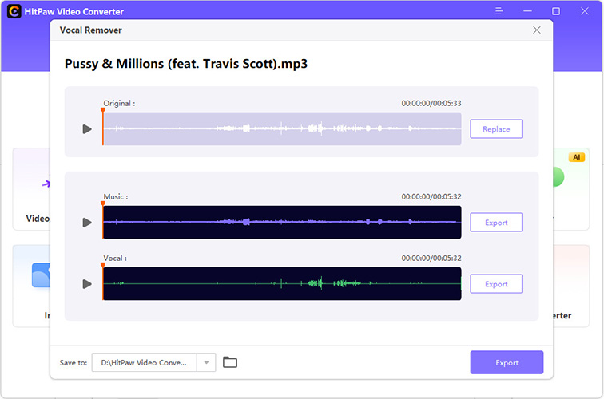
Task: Click the Vocal track time counter
Action: coord(431,259)
